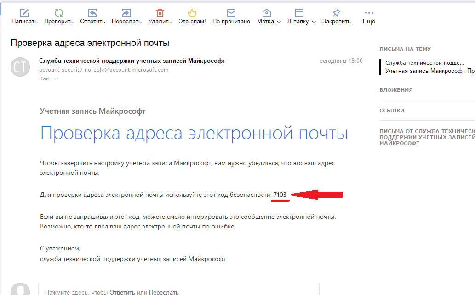Click the Проверить refresh mail icon
This screenshot has height=295, width=475.
tap(59, 13)
